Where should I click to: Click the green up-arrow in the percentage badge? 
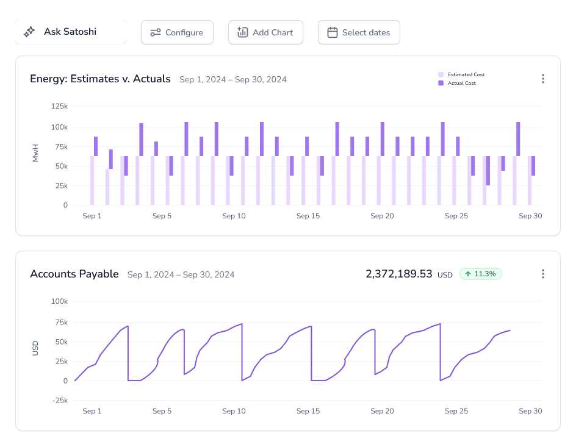[468, 274]
